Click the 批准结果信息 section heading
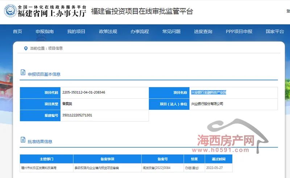 click(40, 142)
